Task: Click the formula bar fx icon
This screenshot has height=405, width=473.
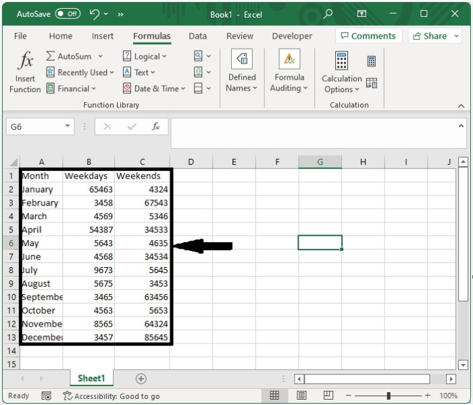Action: click(155, 126)
